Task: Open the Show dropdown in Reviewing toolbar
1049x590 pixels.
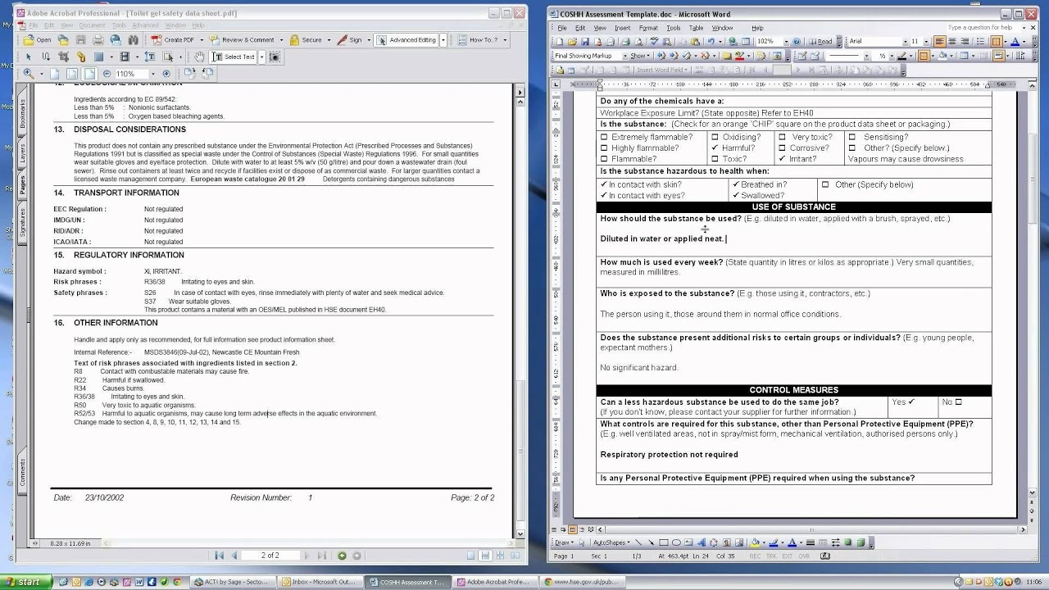Action: coord(640,56)
